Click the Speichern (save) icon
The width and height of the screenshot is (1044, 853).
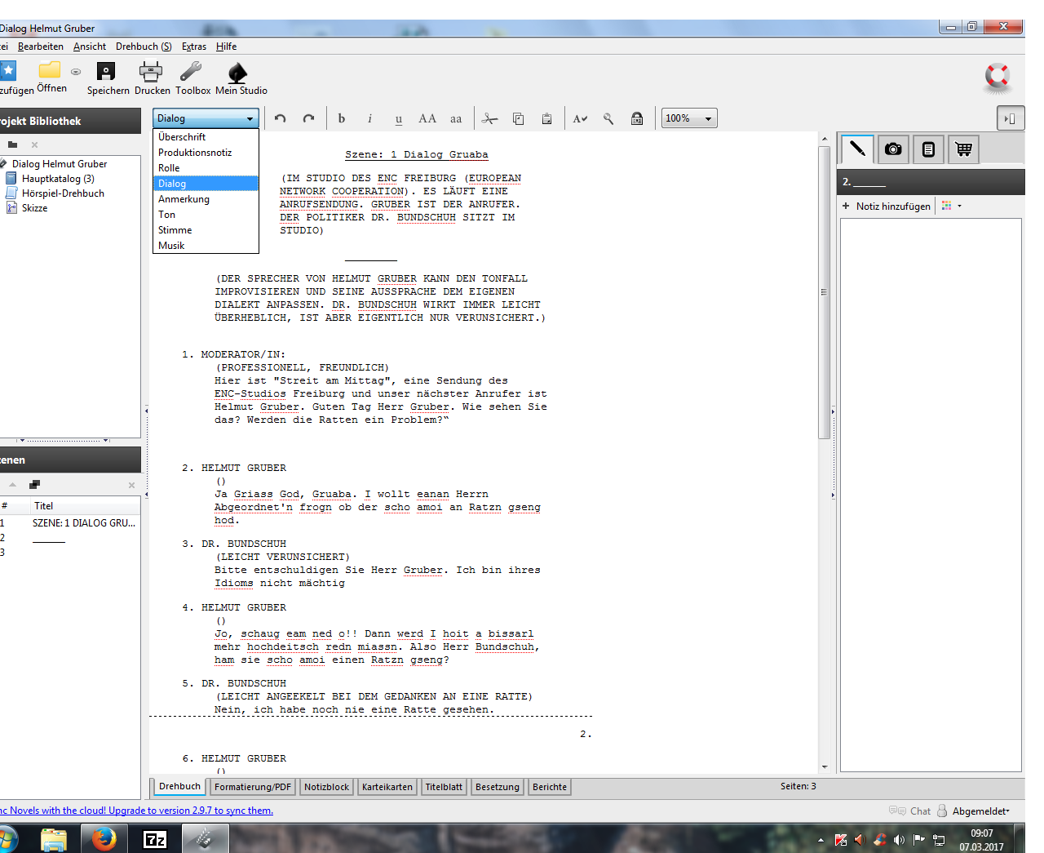point(107,73)
